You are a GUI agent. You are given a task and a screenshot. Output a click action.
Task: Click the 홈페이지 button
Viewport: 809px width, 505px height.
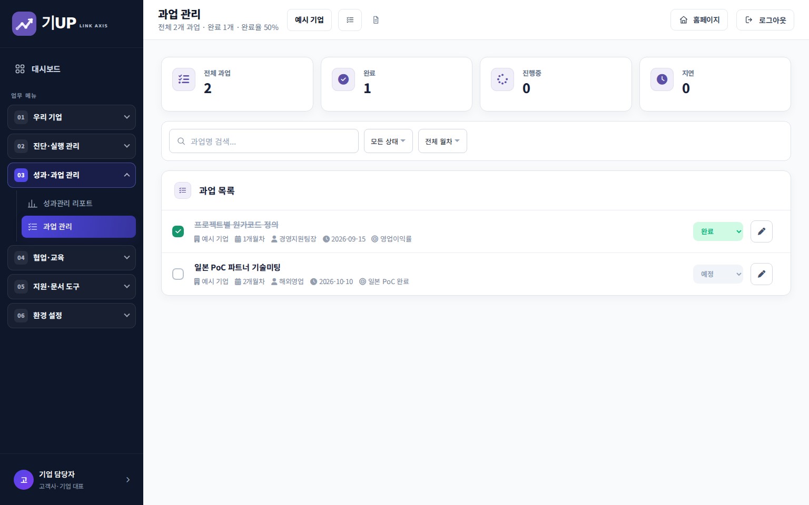699,20
